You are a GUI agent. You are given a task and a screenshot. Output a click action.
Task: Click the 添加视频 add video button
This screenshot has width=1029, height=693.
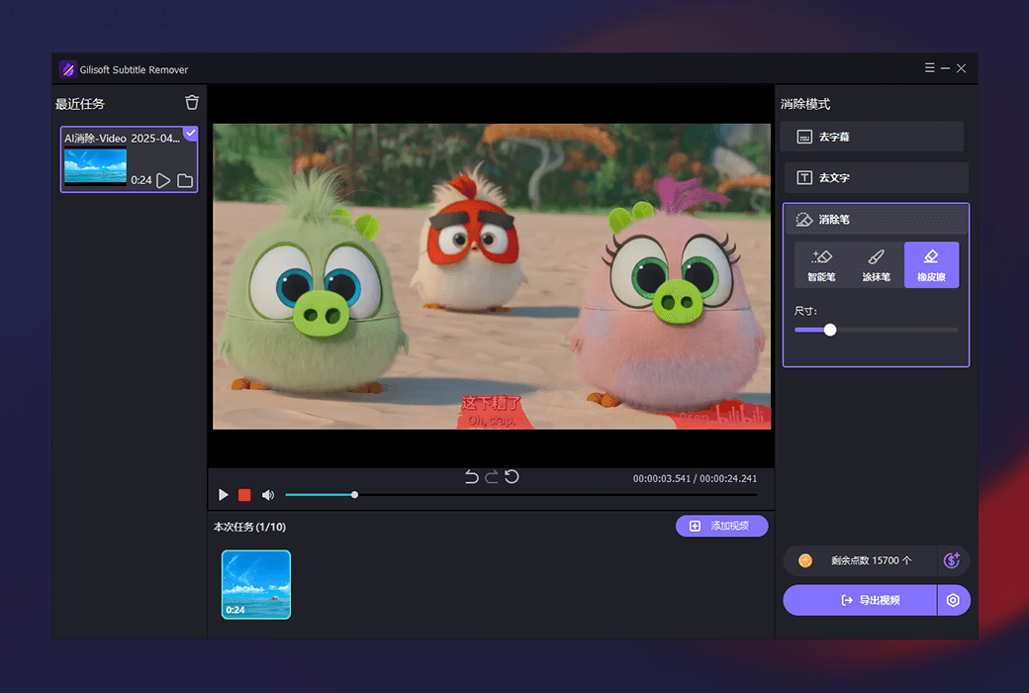tap(721, 526)
